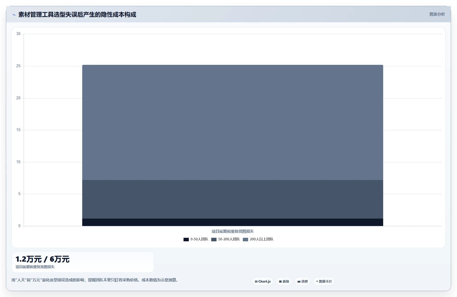Click the lightning icon beside the chart title
Viewport: 457px width, 297px height.
14,15
